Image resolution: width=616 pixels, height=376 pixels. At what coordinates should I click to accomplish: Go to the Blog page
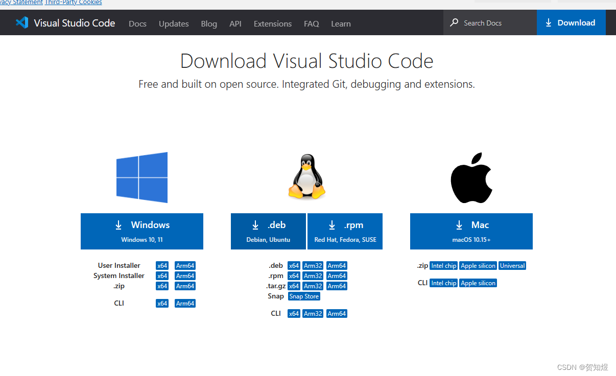[209, 23]
